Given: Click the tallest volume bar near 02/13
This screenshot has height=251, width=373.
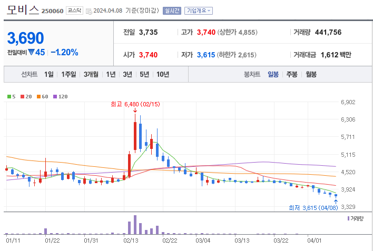Looking at the screenshot, I should click(135, 225).
